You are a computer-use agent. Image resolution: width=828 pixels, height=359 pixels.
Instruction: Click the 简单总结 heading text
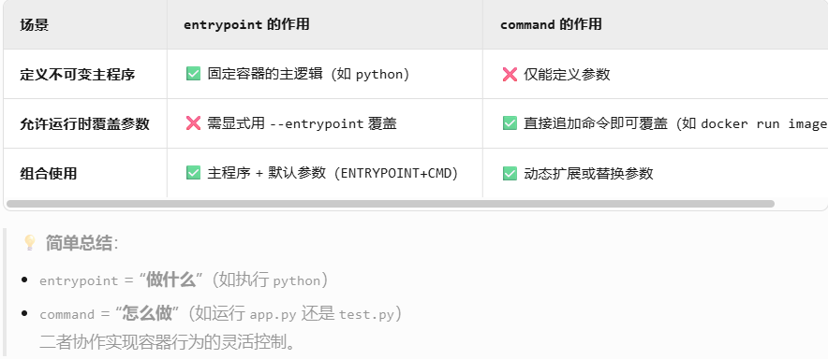[x=79, y=243]
